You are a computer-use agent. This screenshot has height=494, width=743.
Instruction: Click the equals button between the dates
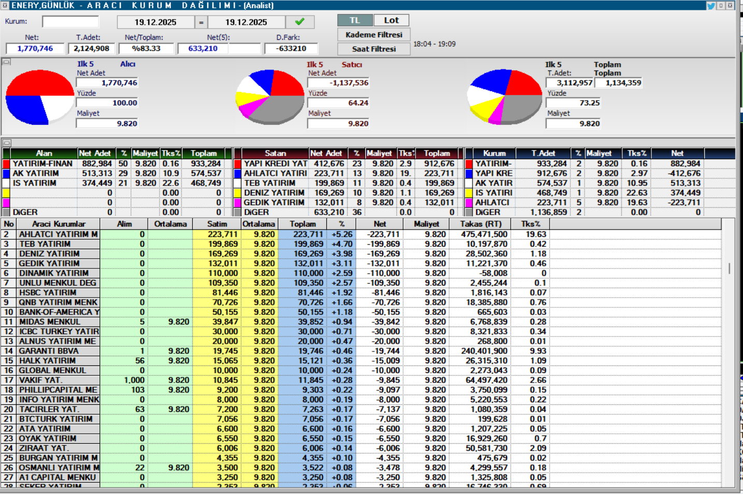tap(202, 22)
